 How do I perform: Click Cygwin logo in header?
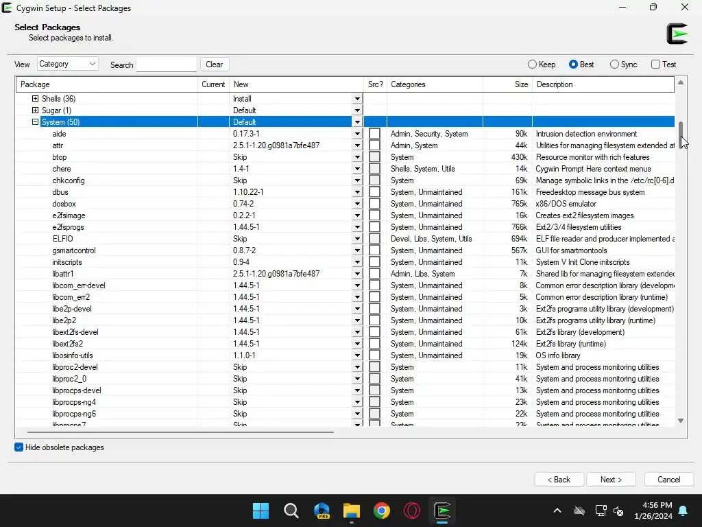click(677, 34)
